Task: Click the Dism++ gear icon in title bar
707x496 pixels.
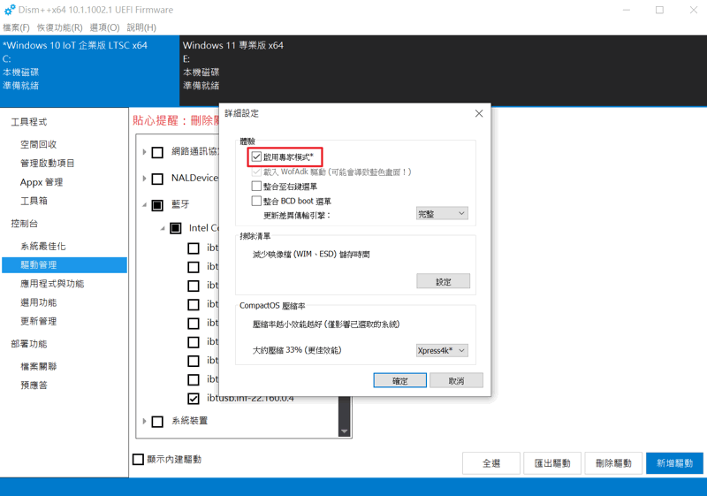Action: coord(10,10)
